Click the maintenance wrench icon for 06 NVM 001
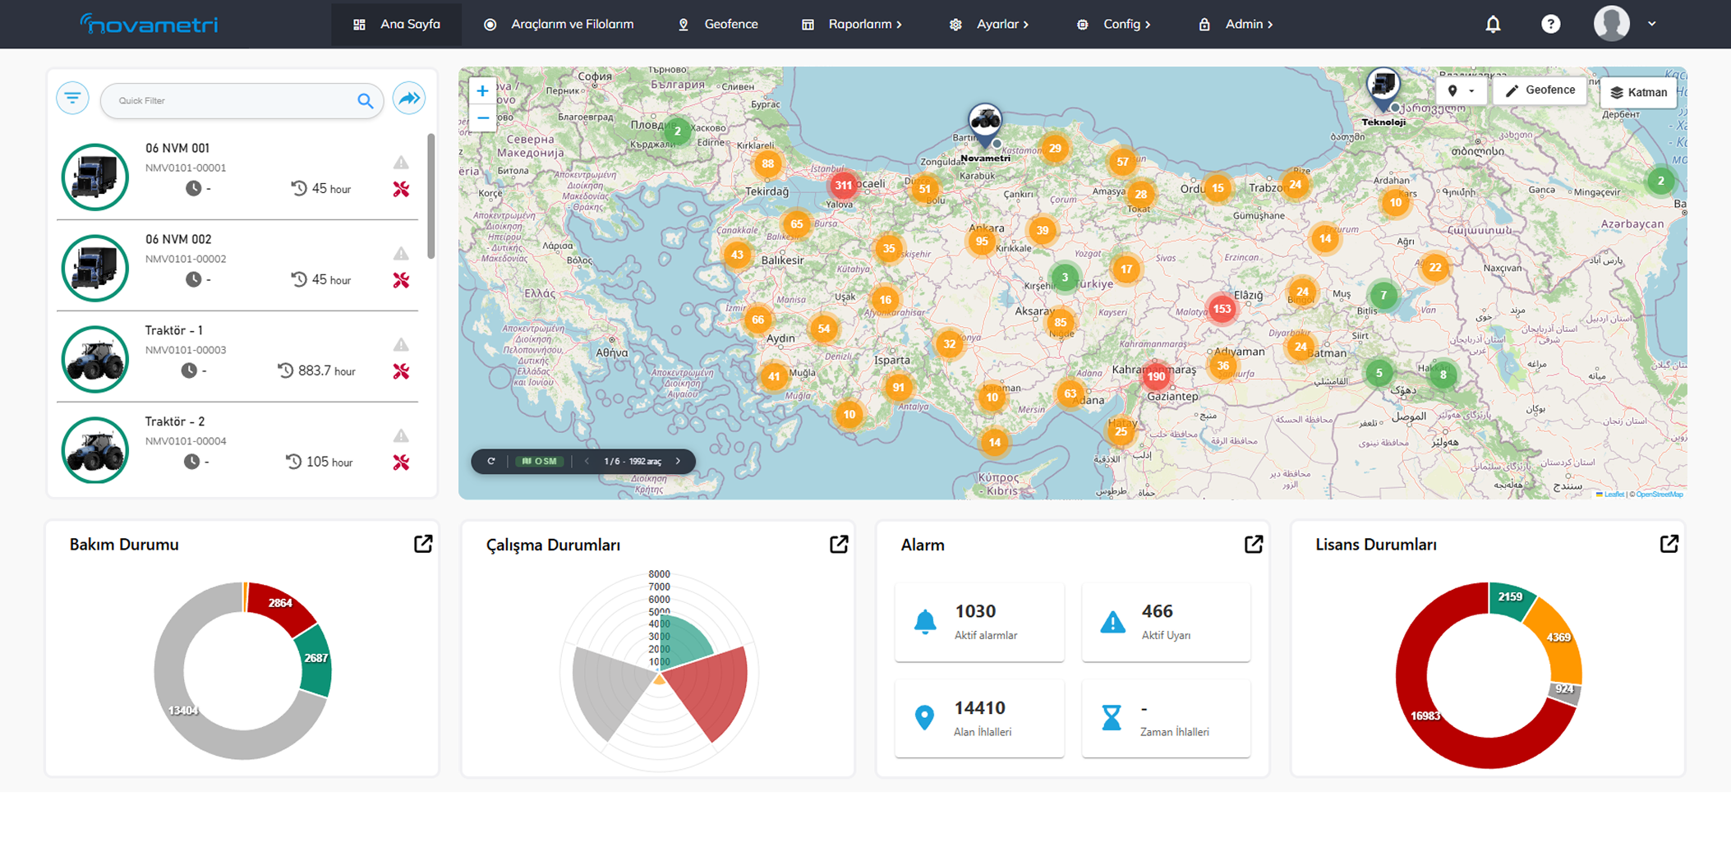 402,188
